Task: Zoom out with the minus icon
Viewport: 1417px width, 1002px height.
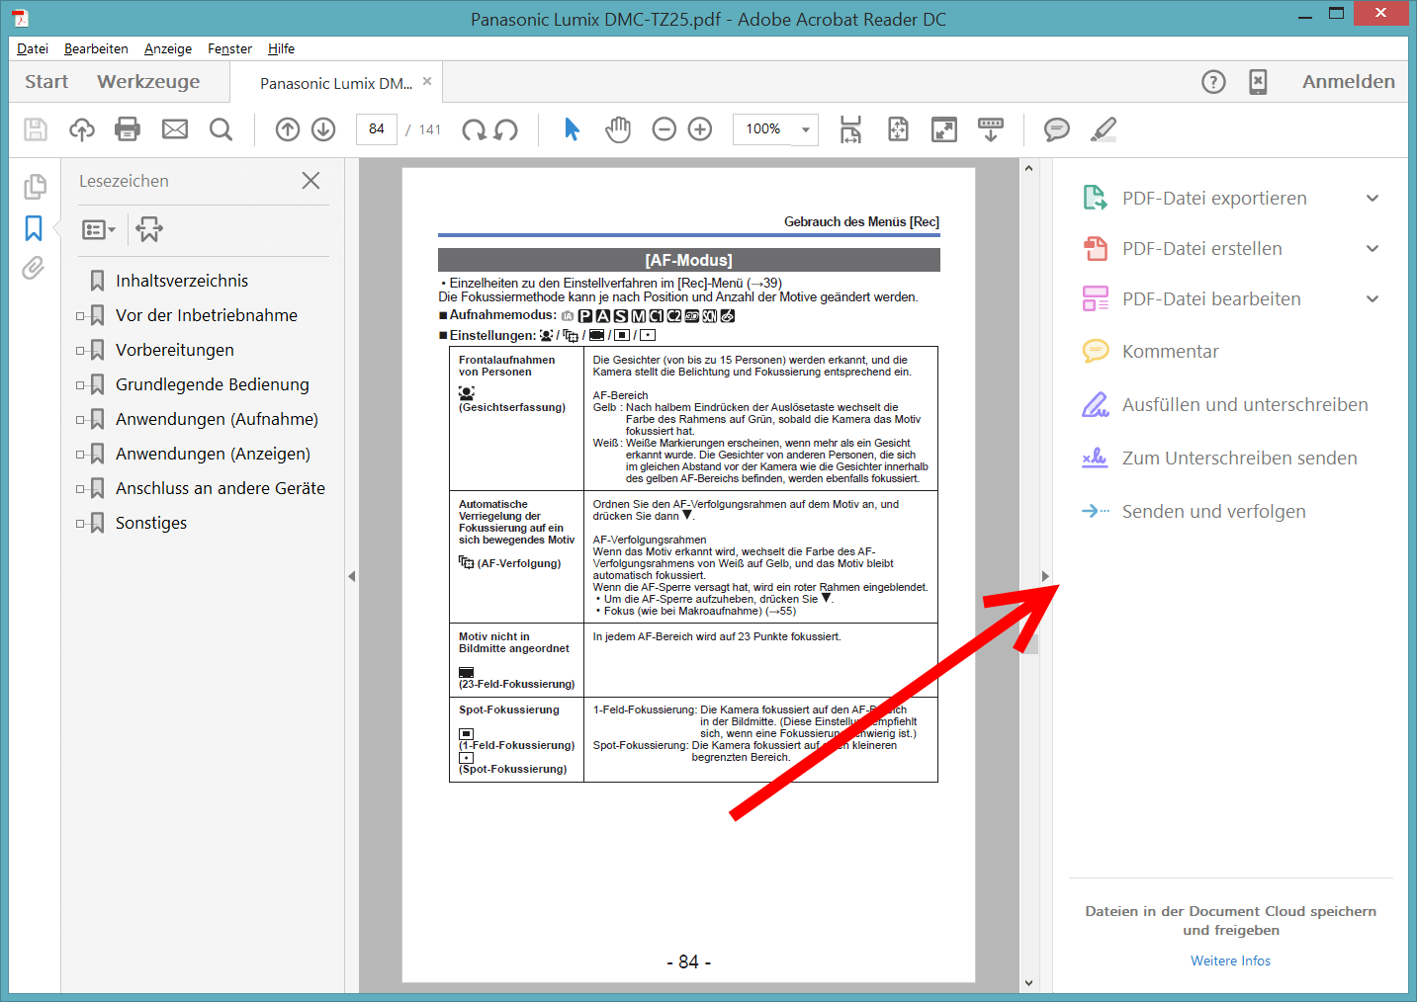Action: [x=664, y=129]
